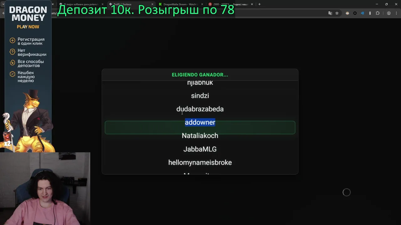This screenshot has height=225, width=401.
Task: Click the translate page icon in address bar
Action: [330, 13]
